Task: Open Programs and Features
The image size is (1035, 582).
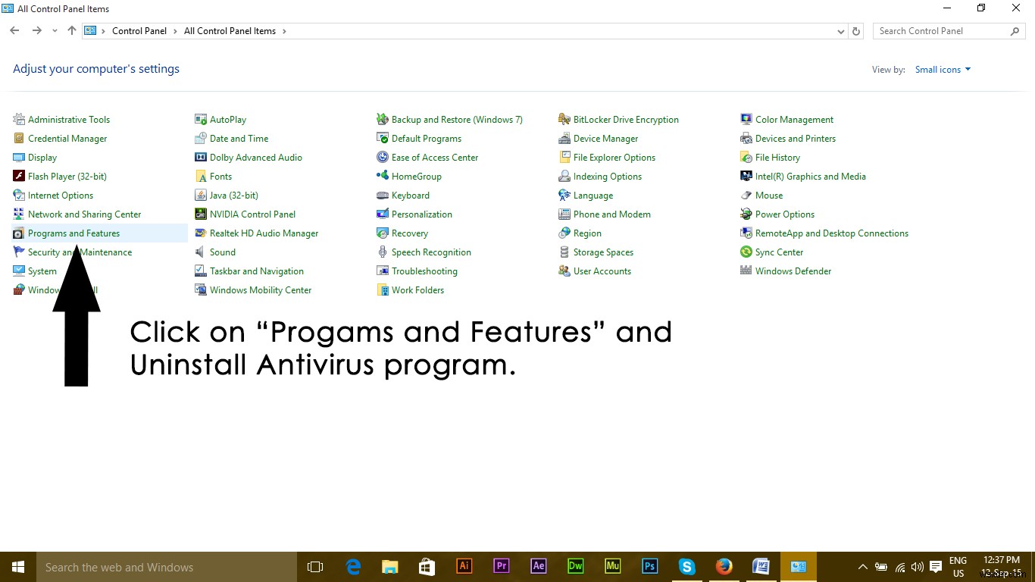Action: [x=73, y=233]
